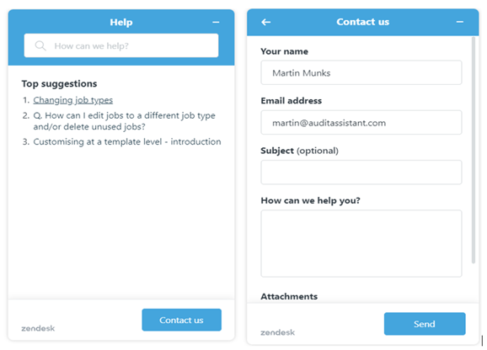Open 'Customising at a template level' suggestion
This screenshot has height=350, width=487.
pyautogui.click(x=127, y=141)
